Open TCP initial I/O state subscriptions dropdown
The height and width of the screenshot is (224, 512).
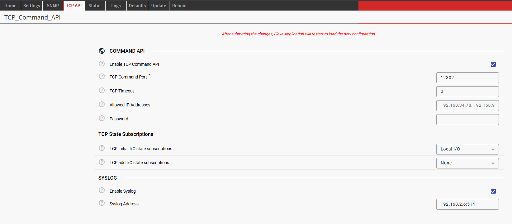pos(467,149)
